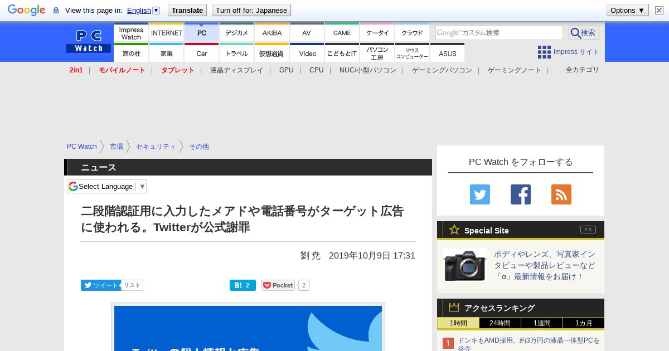Viewport: 669px width, 351px height.
Task: Open the トラベル tab
Action: click(x=236, y=53)
